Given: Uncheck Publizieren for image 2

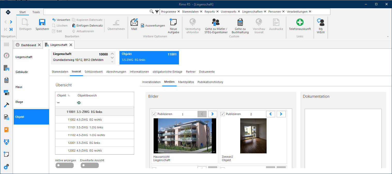Looking at the screenshot, I should pos(223,114).
